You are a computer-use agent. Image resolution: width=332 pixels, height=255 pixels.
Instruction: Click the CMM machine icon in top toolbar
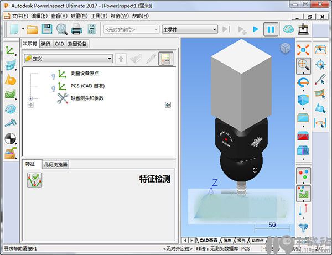tap(303, 29)
